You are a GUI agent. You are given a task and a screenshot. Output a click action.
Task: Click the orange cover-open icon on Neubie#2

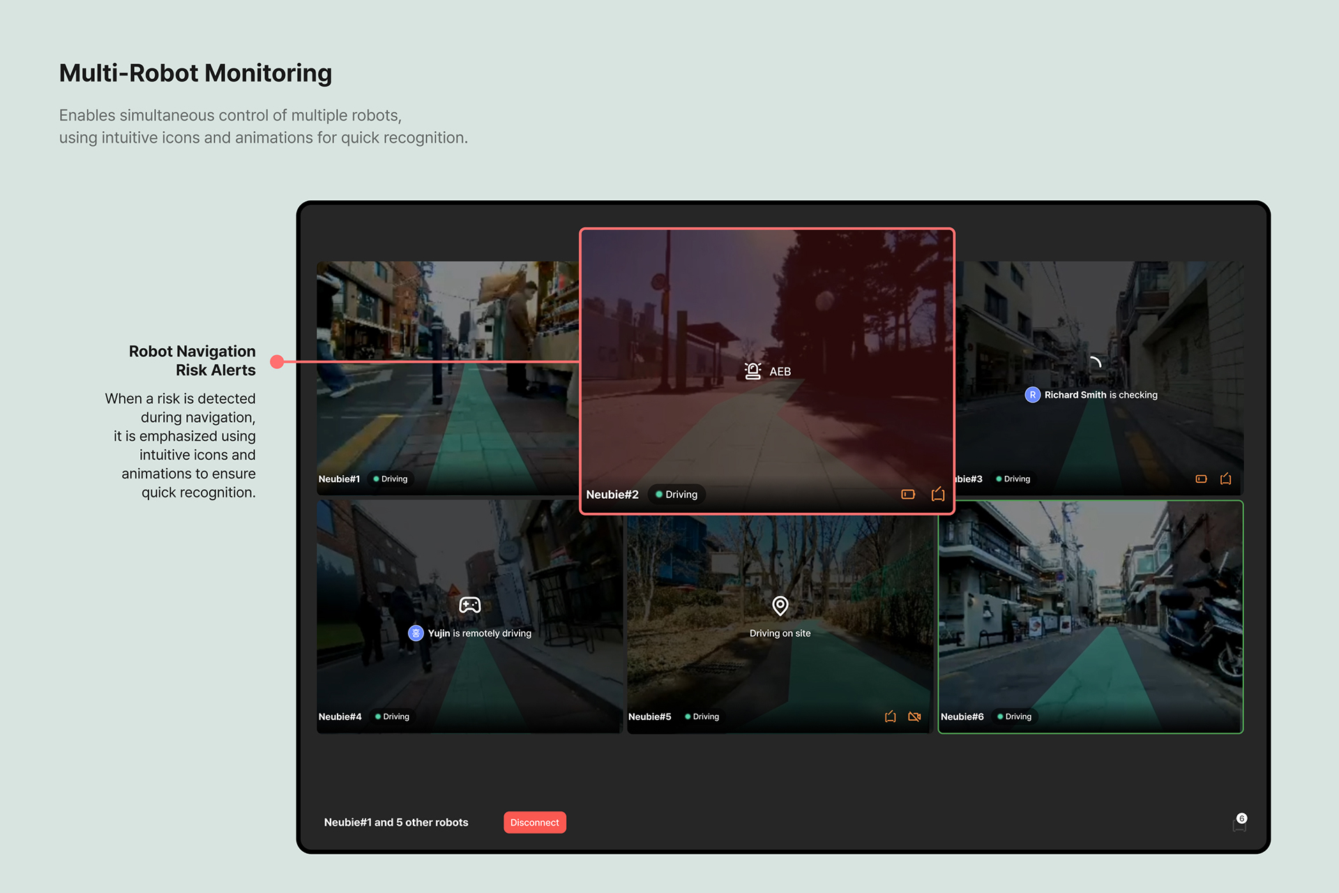coord(938,494)
